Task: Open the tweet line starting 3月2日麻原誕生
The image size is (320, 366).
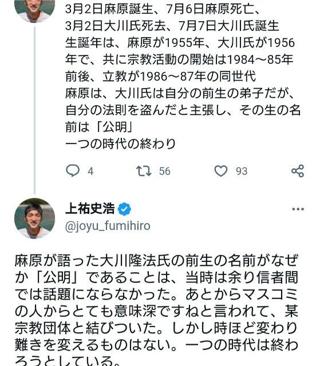Action: (163, 9)
